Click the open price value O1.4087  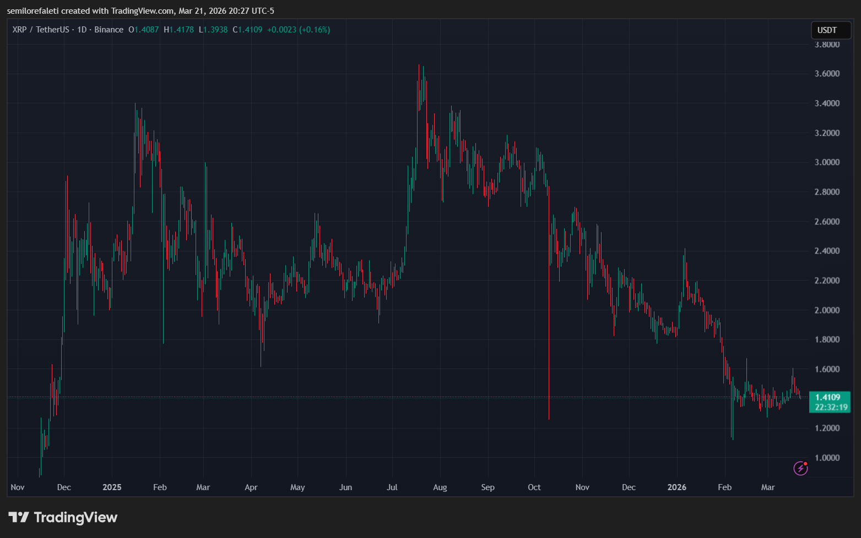point(144,30)
